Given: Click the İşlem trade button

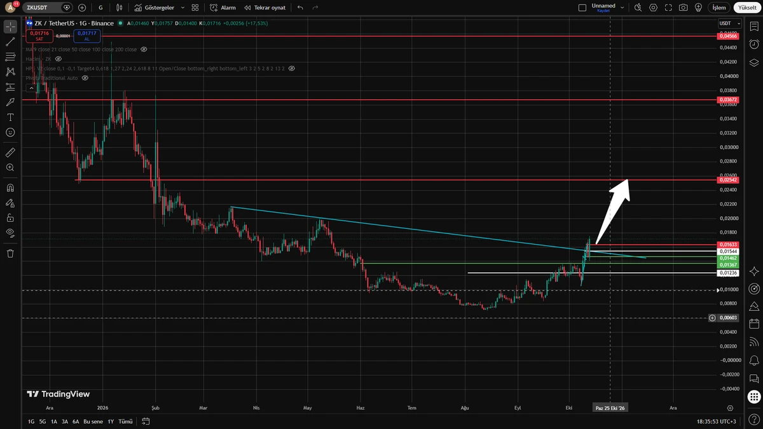Looking at the screenshot, I should 718,8.
